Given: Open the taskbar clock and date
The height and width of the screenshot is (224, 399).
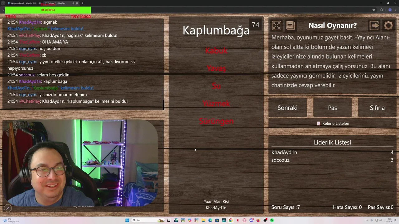Looking at the screenshot, I should [x=388, y=220].
